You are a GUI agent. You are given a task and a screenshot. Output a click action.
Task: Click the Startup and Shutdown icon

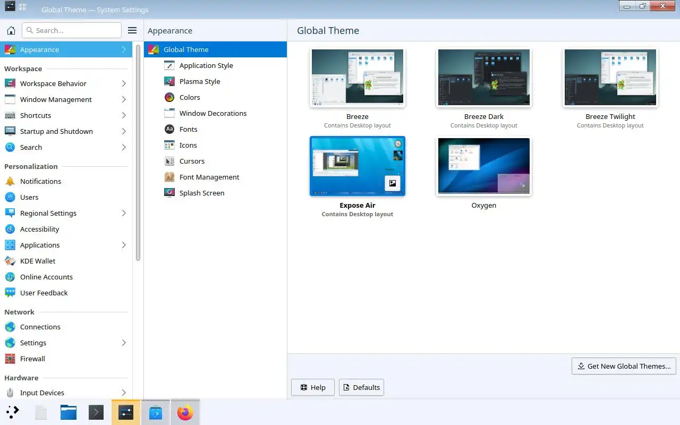10,131
